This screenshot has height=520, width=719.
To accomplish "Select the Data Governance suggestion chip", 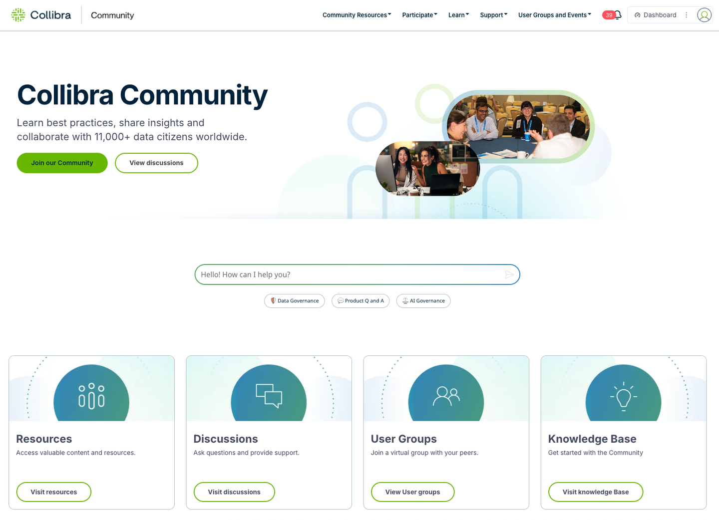I will [x=295, y=301].
